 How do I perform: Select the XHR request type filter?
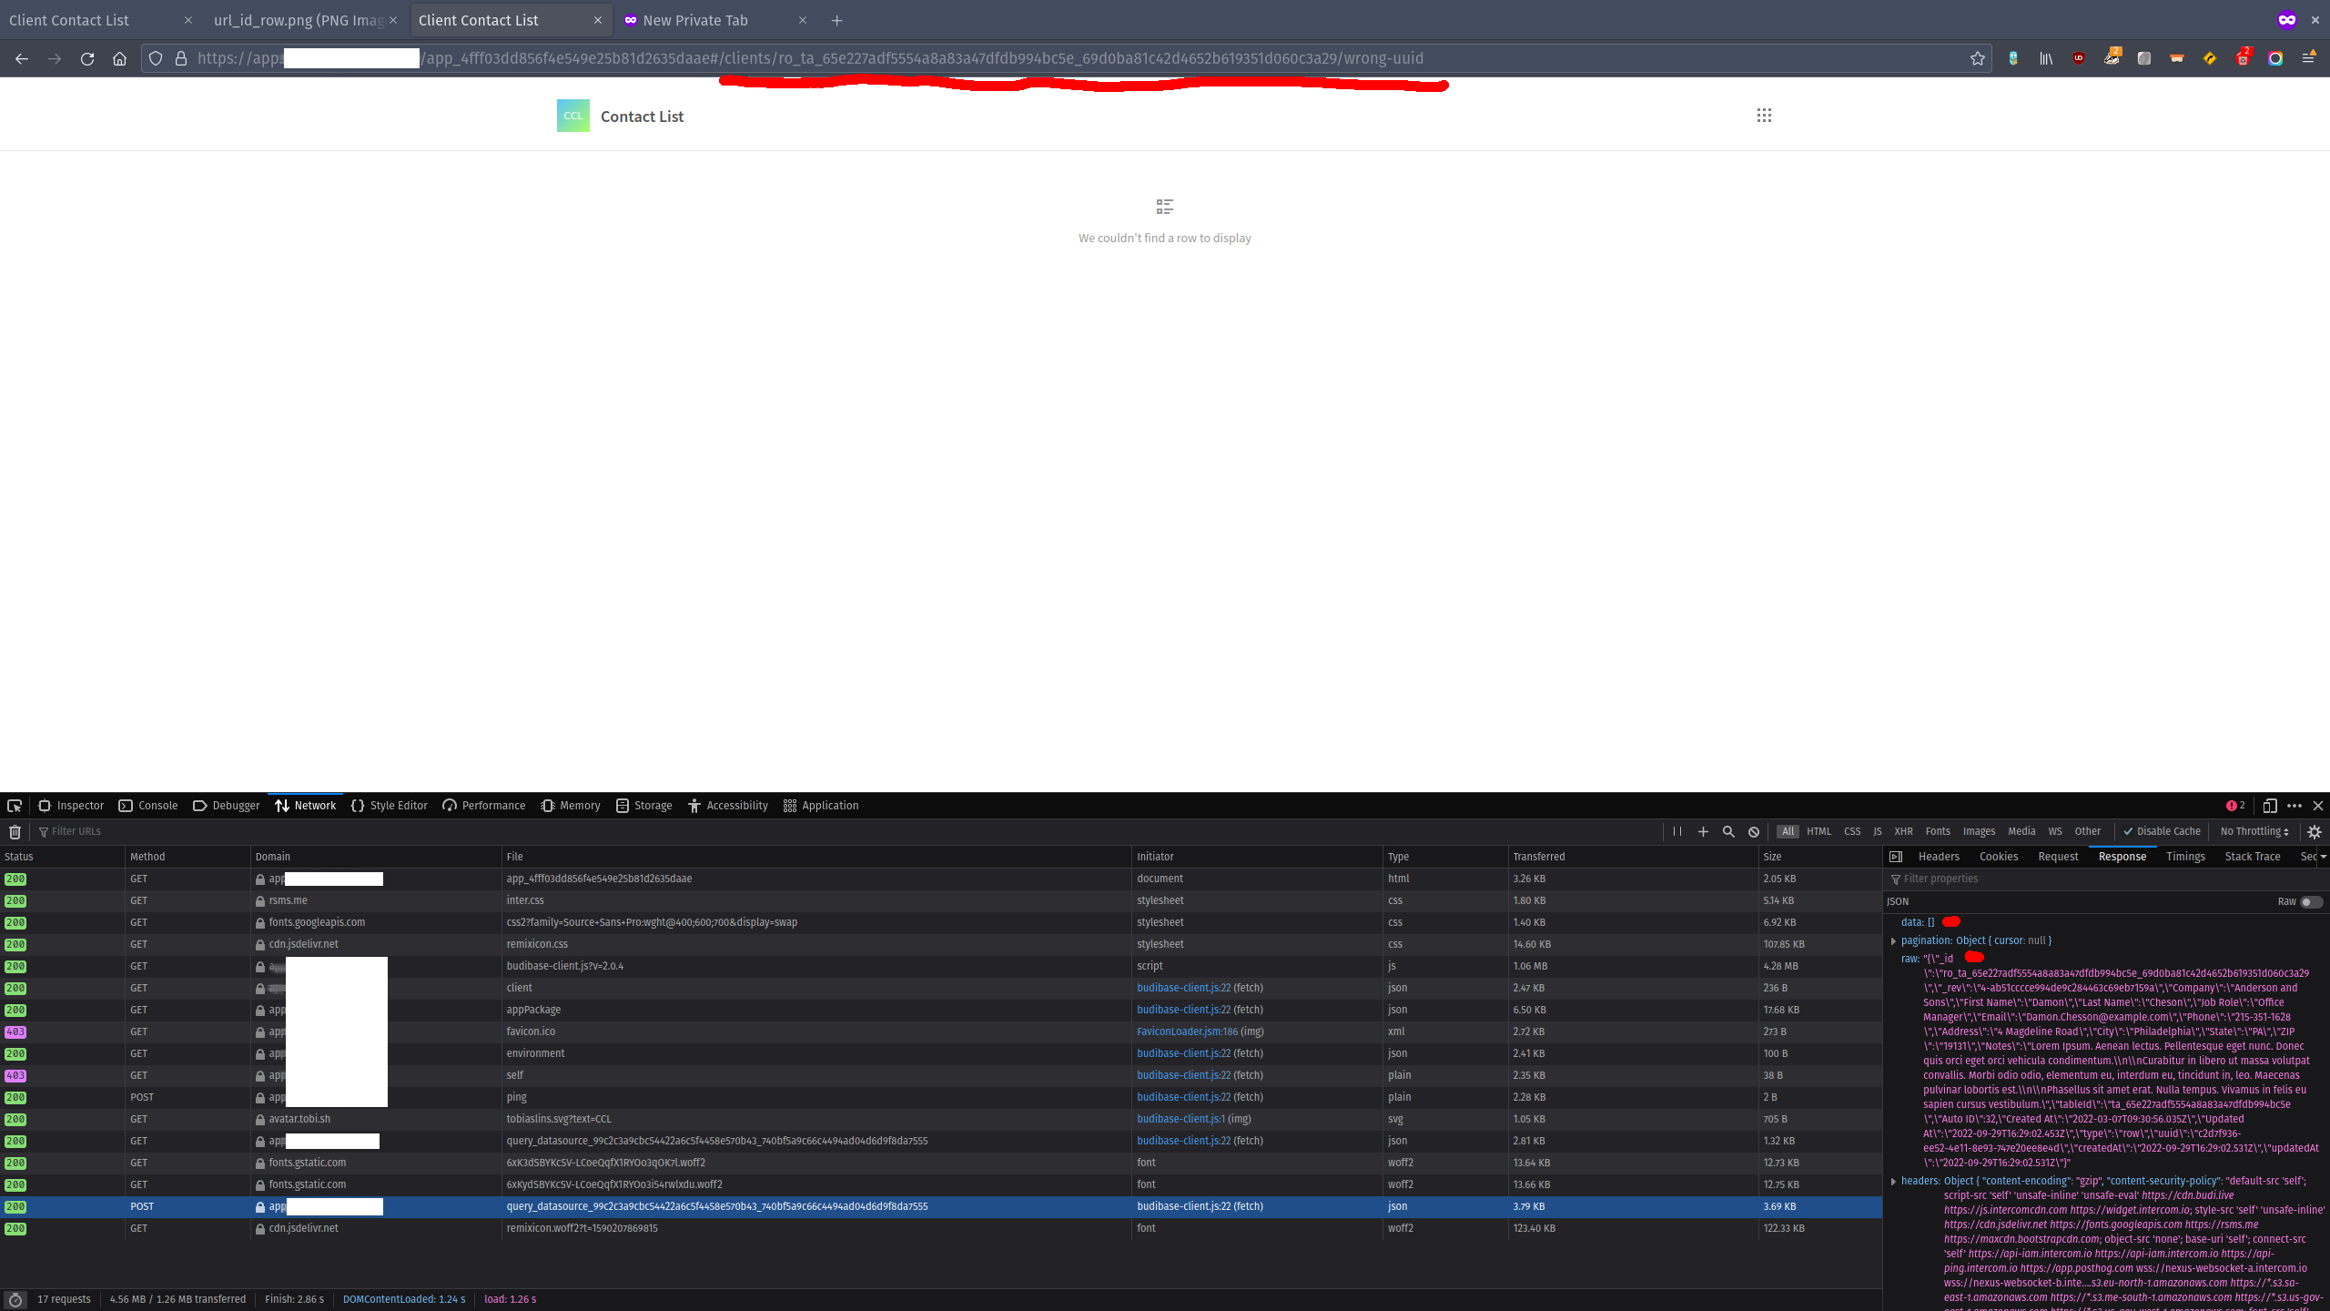(1903, 831)
